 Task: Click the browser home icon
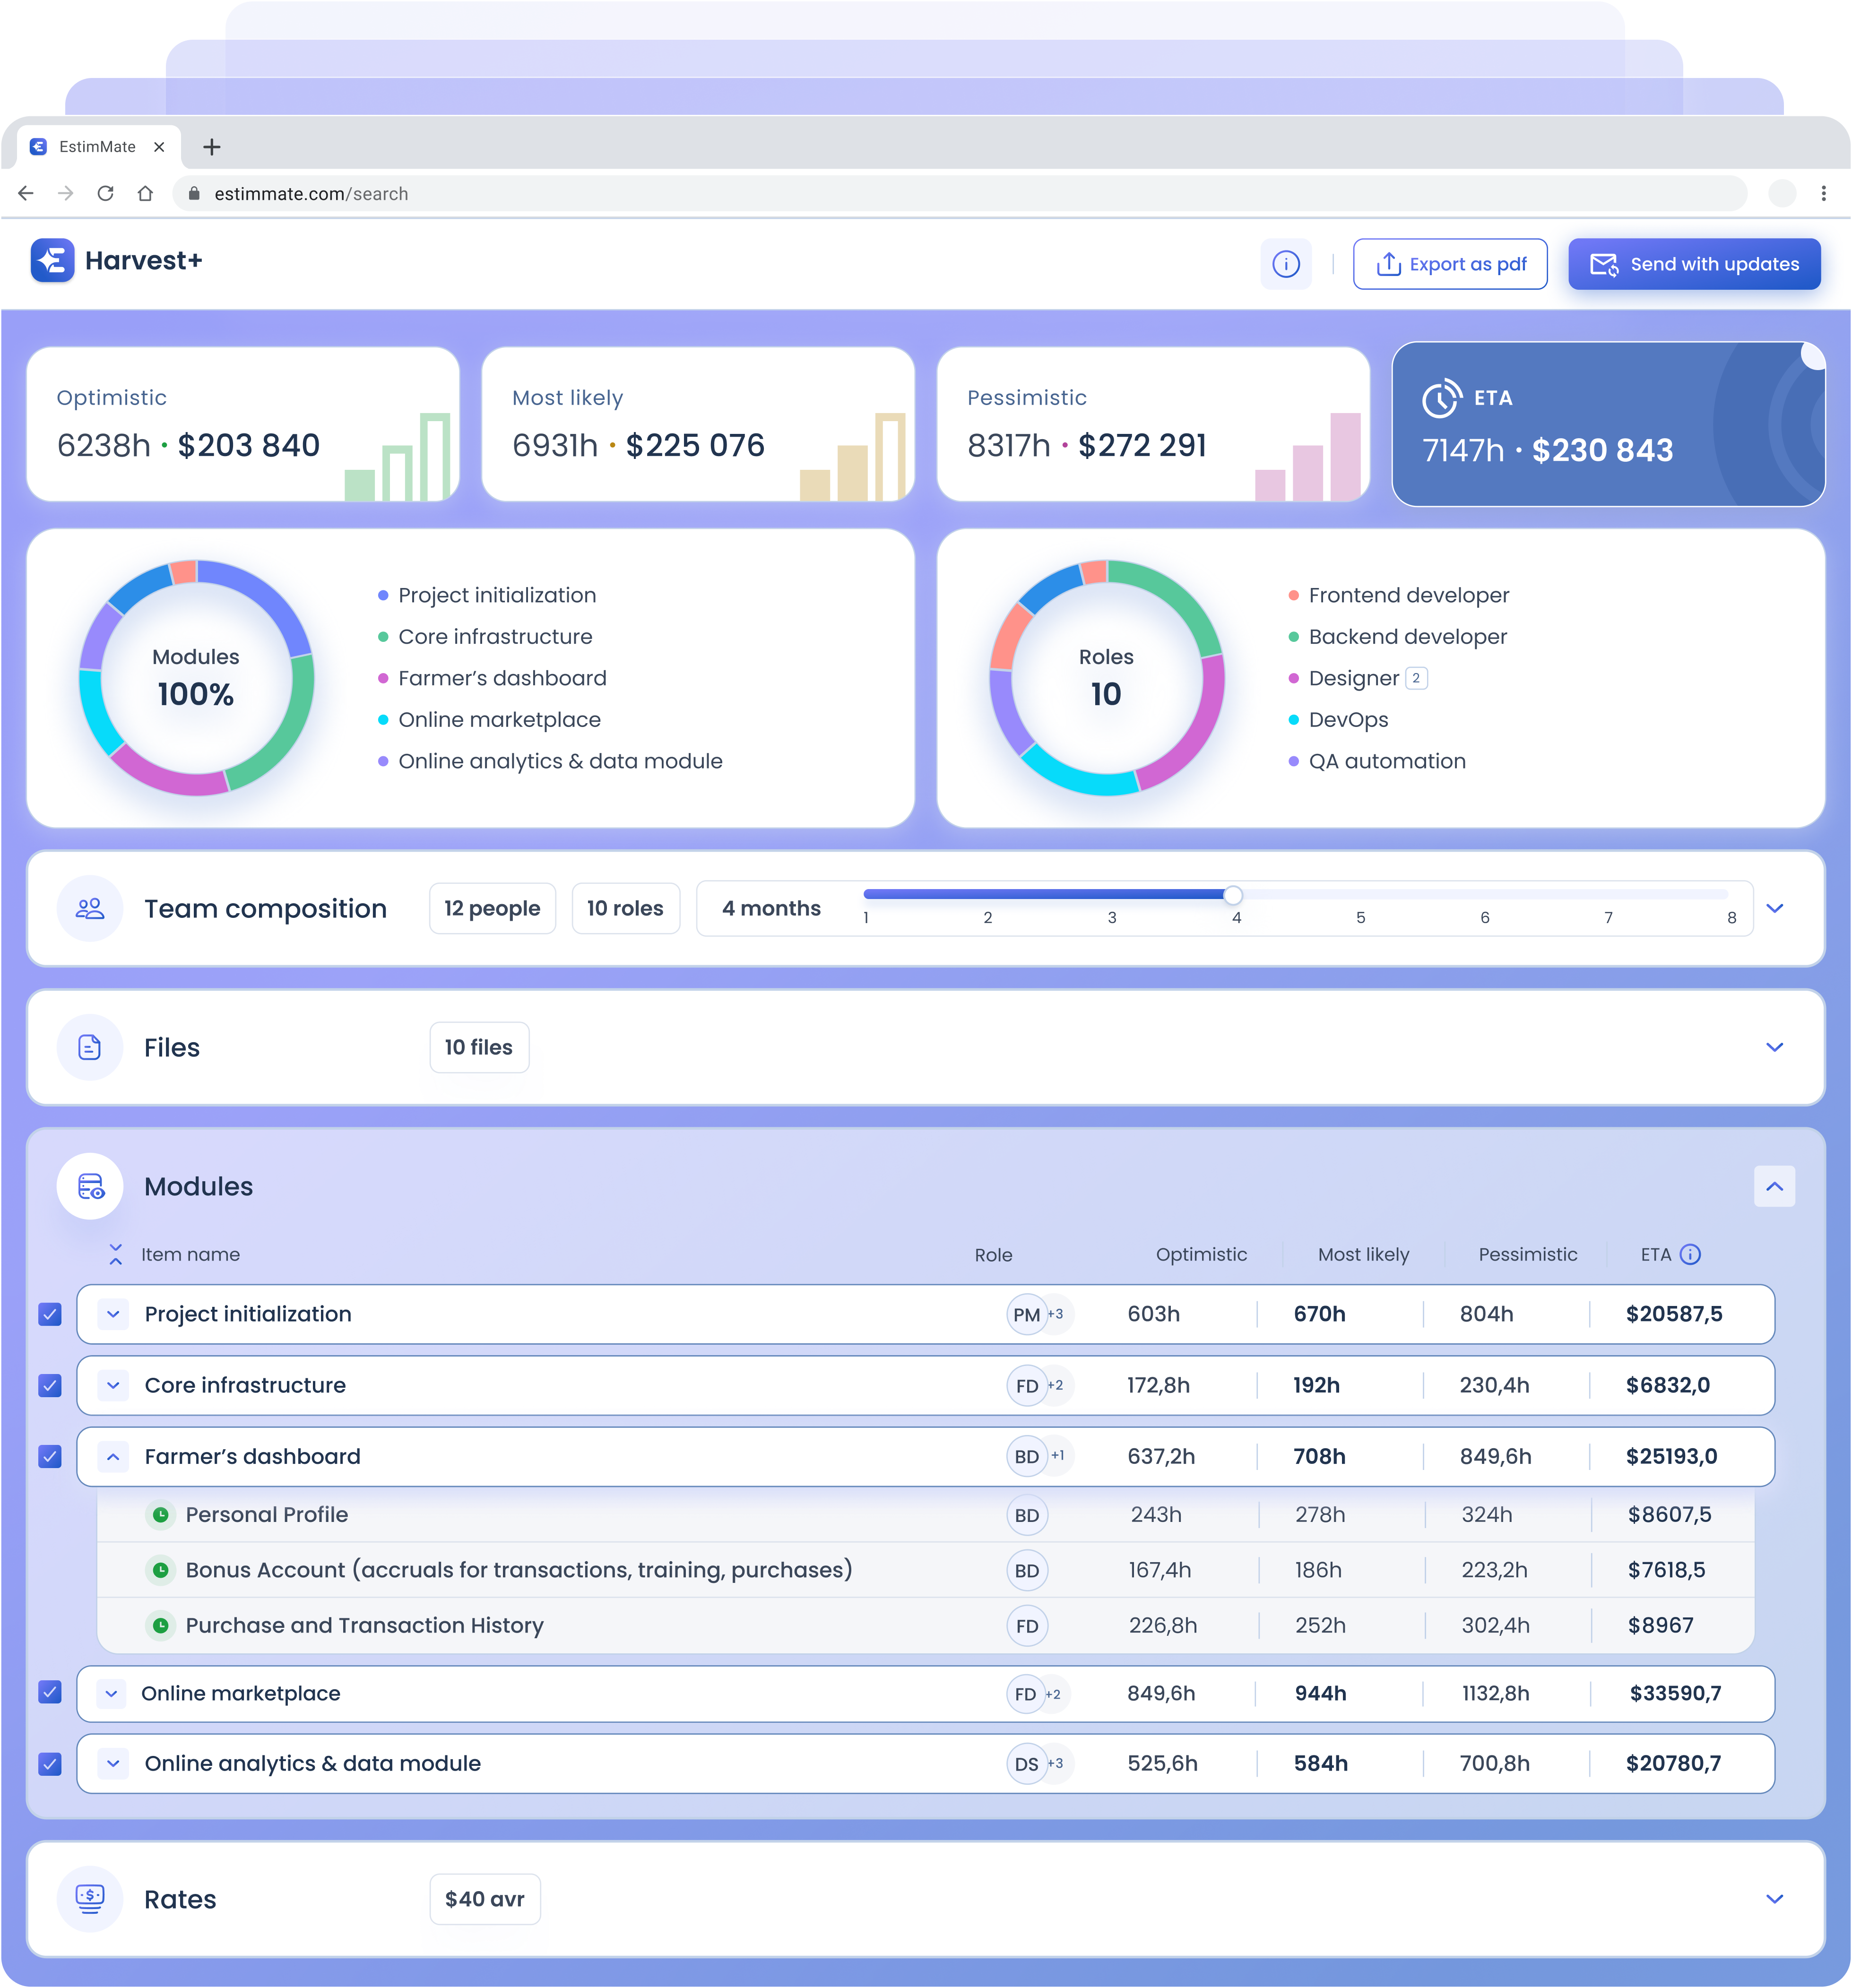145,193
